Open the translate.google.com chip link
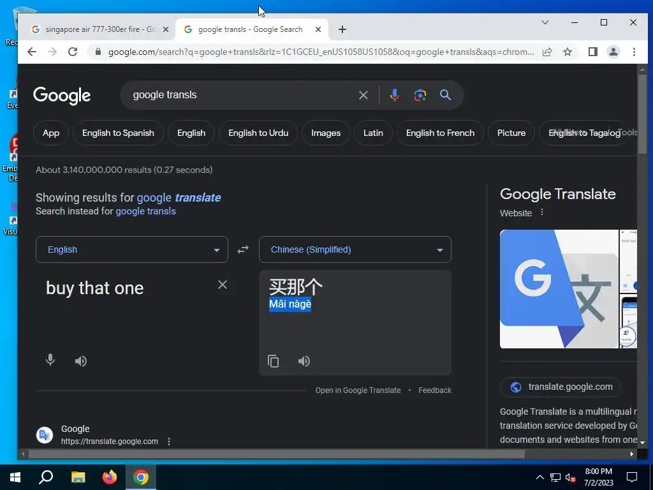Viewport: 653px width, 490px height. 561,387
